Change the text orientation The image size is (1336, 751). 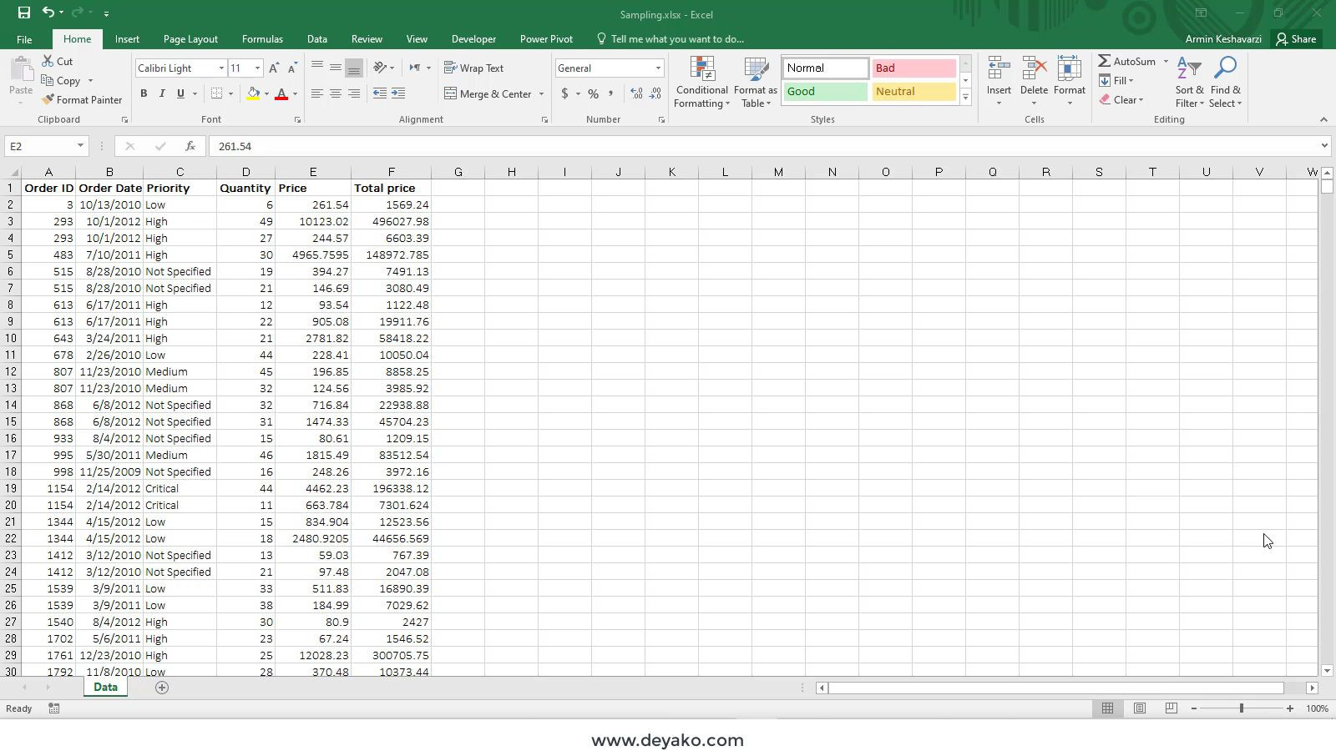point(381,68)
